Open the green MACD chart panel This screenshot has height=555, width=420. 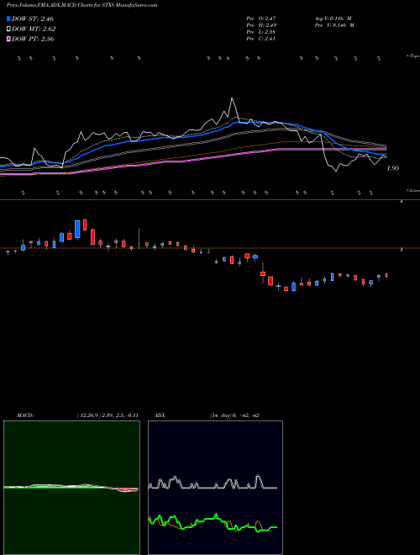click(x=71, y=488)
